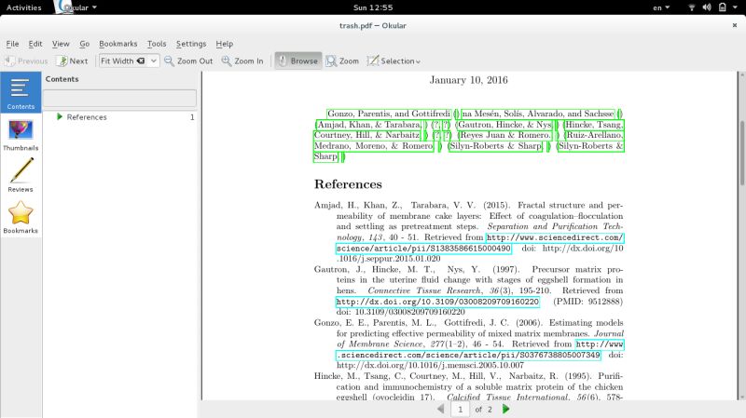This screenshot has width=746, height=418.
Task: Follow the Gonzo, Parentis, and Gottifredi citation
Action: point(388,114)
